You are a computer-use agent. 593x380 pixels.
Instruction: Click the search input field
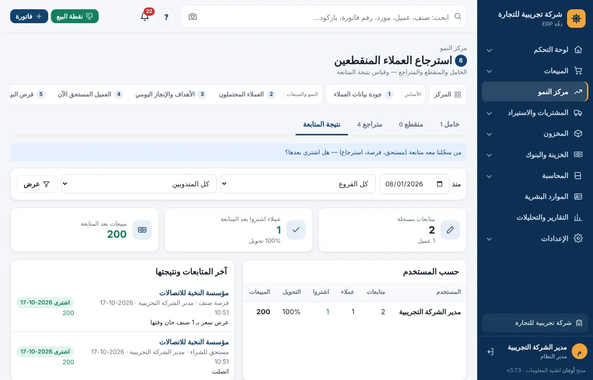coord(323,17)
